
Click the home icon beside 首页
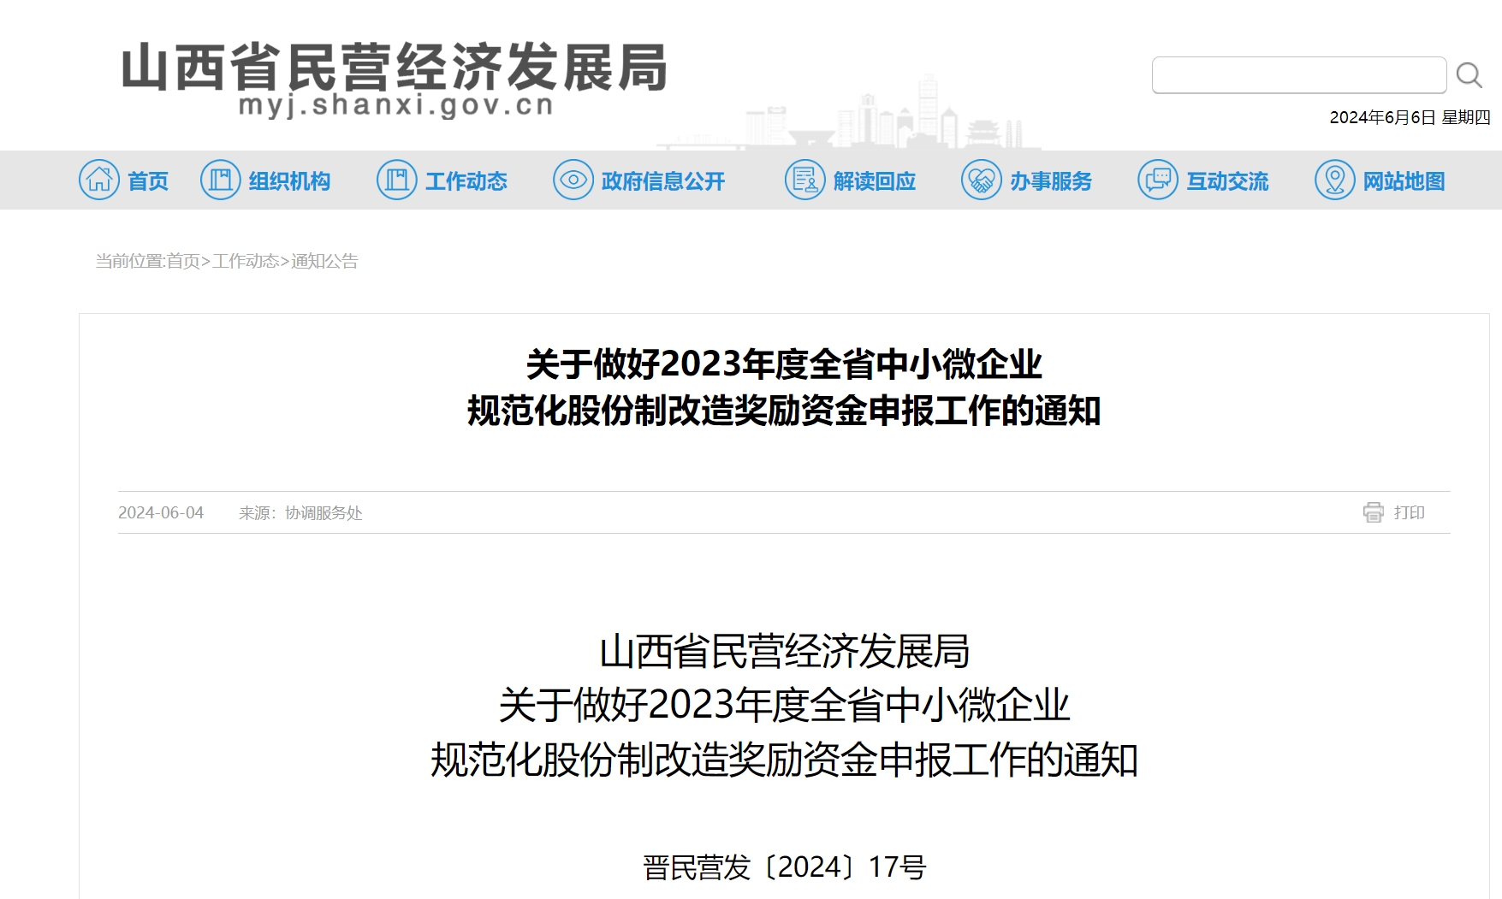click(x=99, y=180)
